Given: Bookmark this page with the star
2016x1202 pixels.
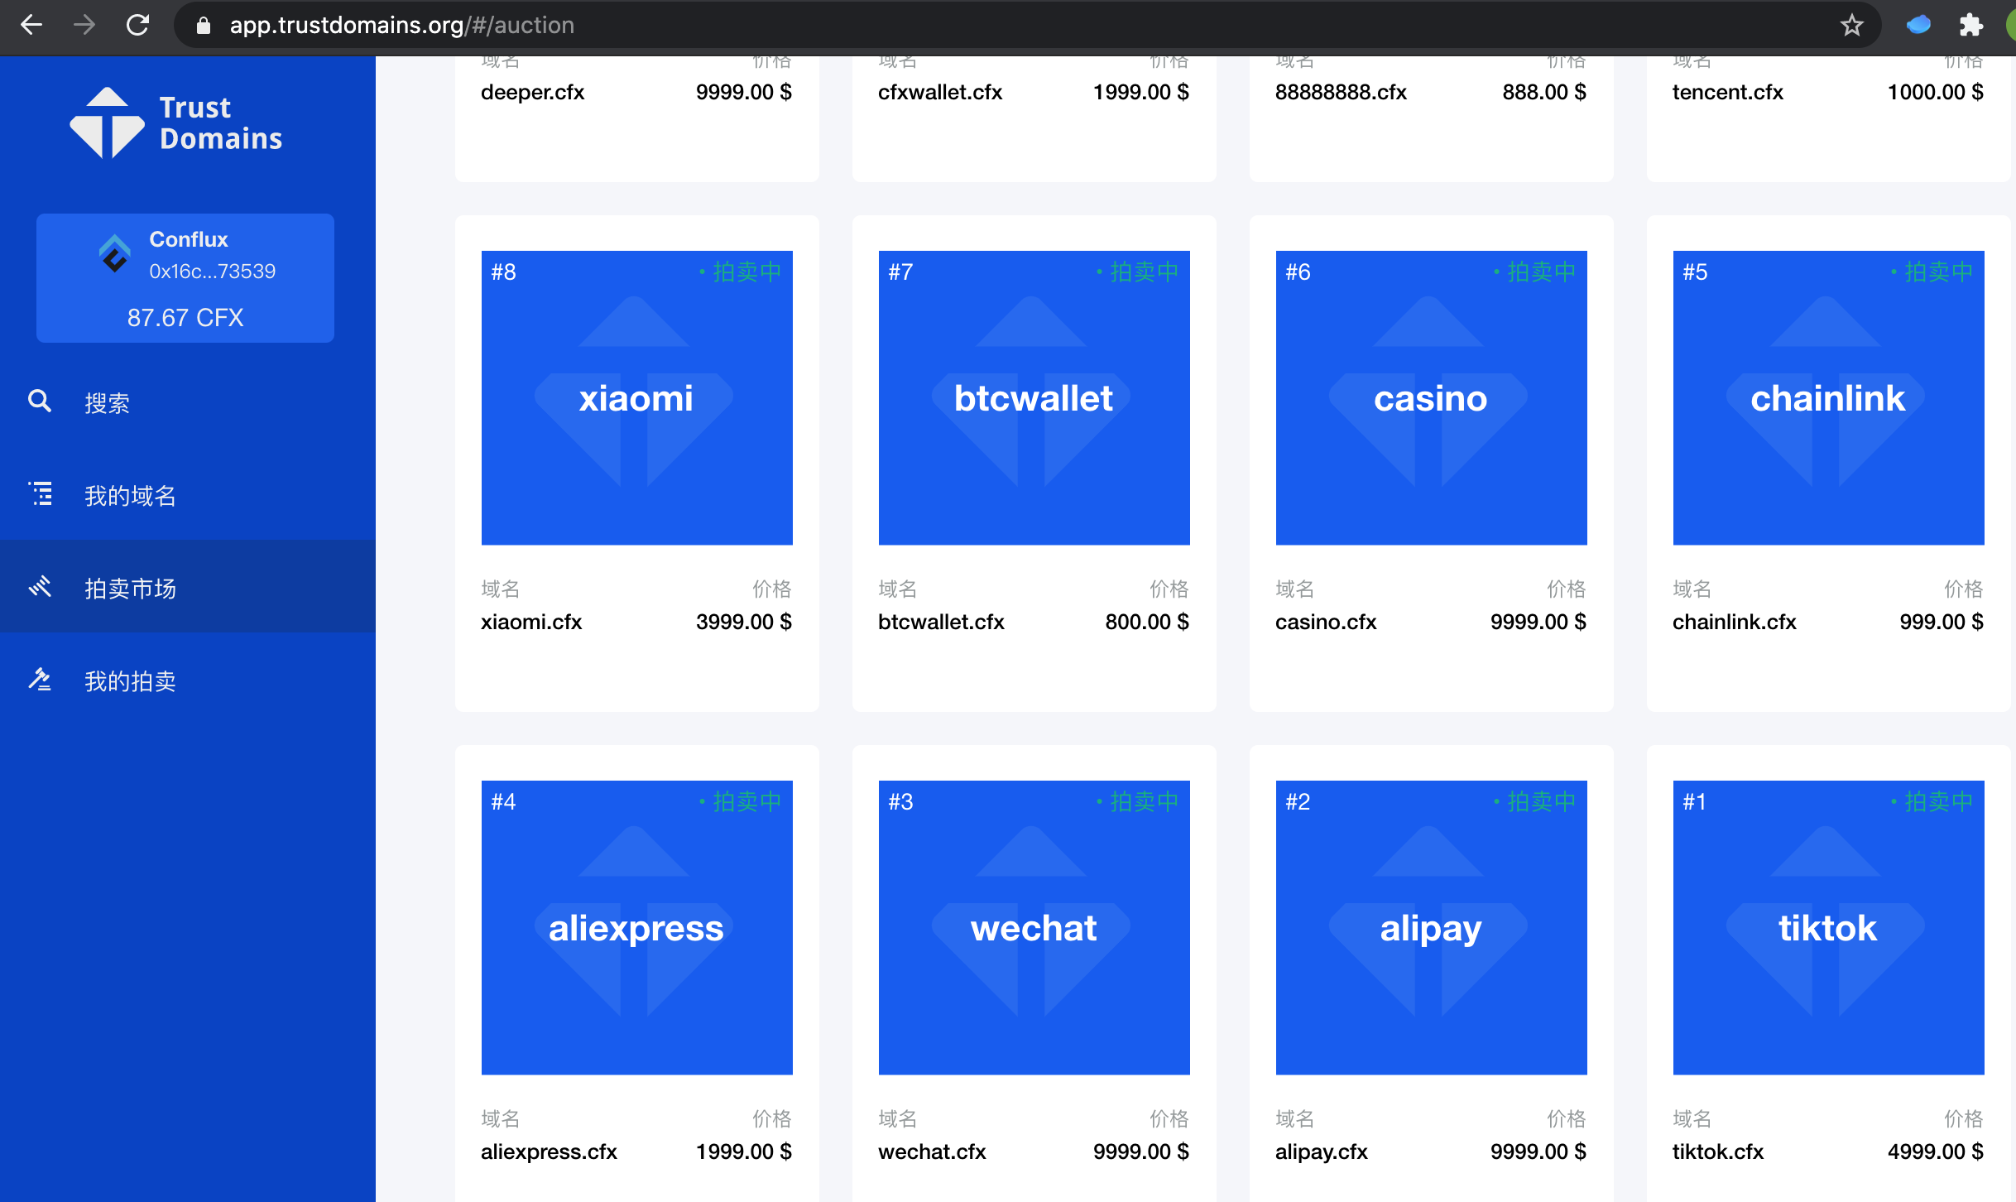Looking at the screenshot, I should (x=1852, y=26).
